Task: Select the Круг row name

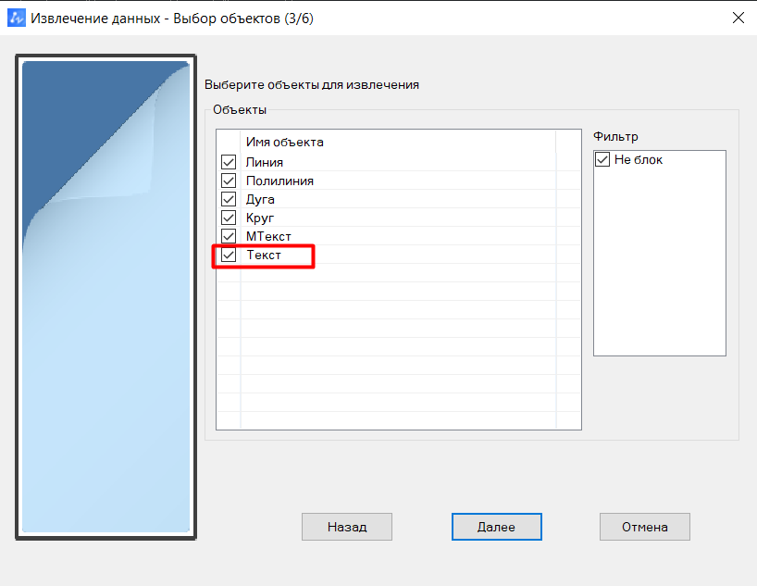Action: (x=260, y=218)
